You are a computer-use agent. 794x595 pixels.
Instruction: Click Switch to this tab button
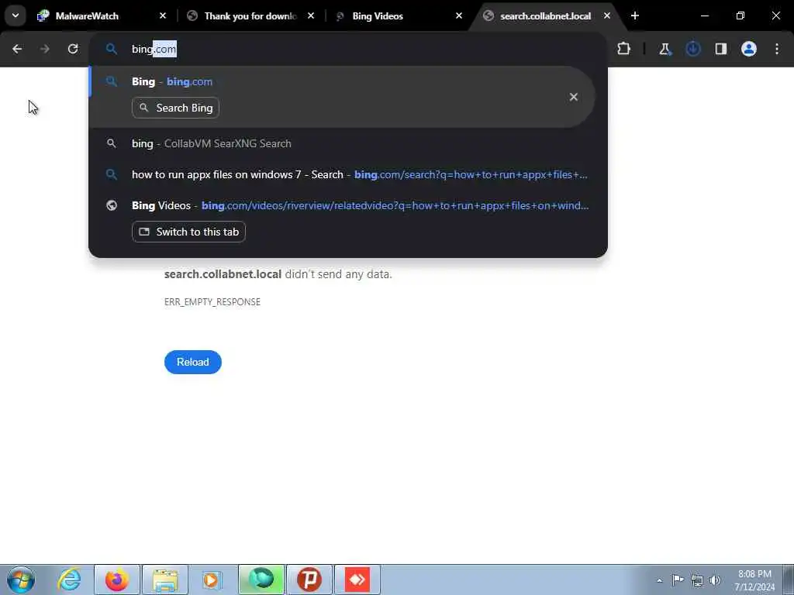(189, 232)
